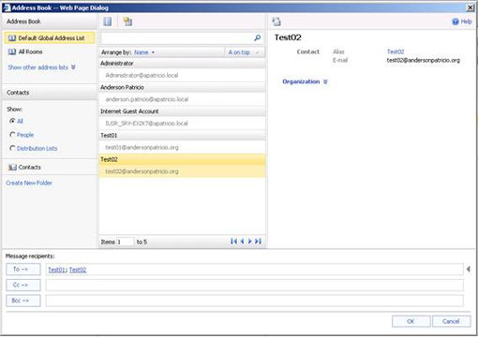Expand Show other address lists
Image resolution: width=478 pixels, height=337 pixels.
[41, 67]
